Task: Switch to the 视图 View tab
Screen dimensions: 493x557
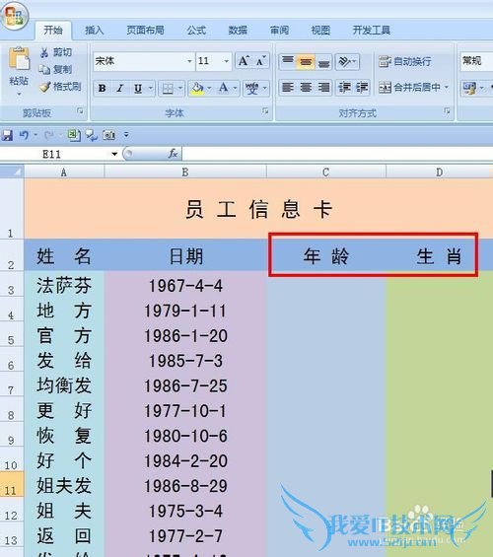Action: pos(320,31)
